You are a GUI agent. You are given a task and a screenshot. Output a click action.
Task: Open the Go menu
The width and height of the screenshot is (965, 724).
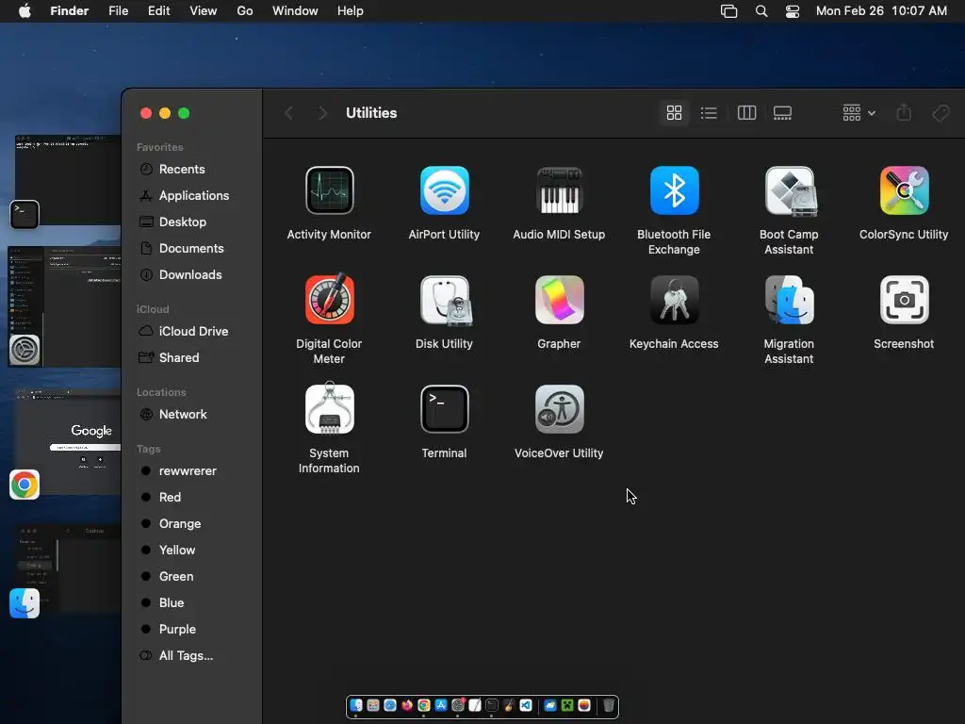tap(245, 11)
